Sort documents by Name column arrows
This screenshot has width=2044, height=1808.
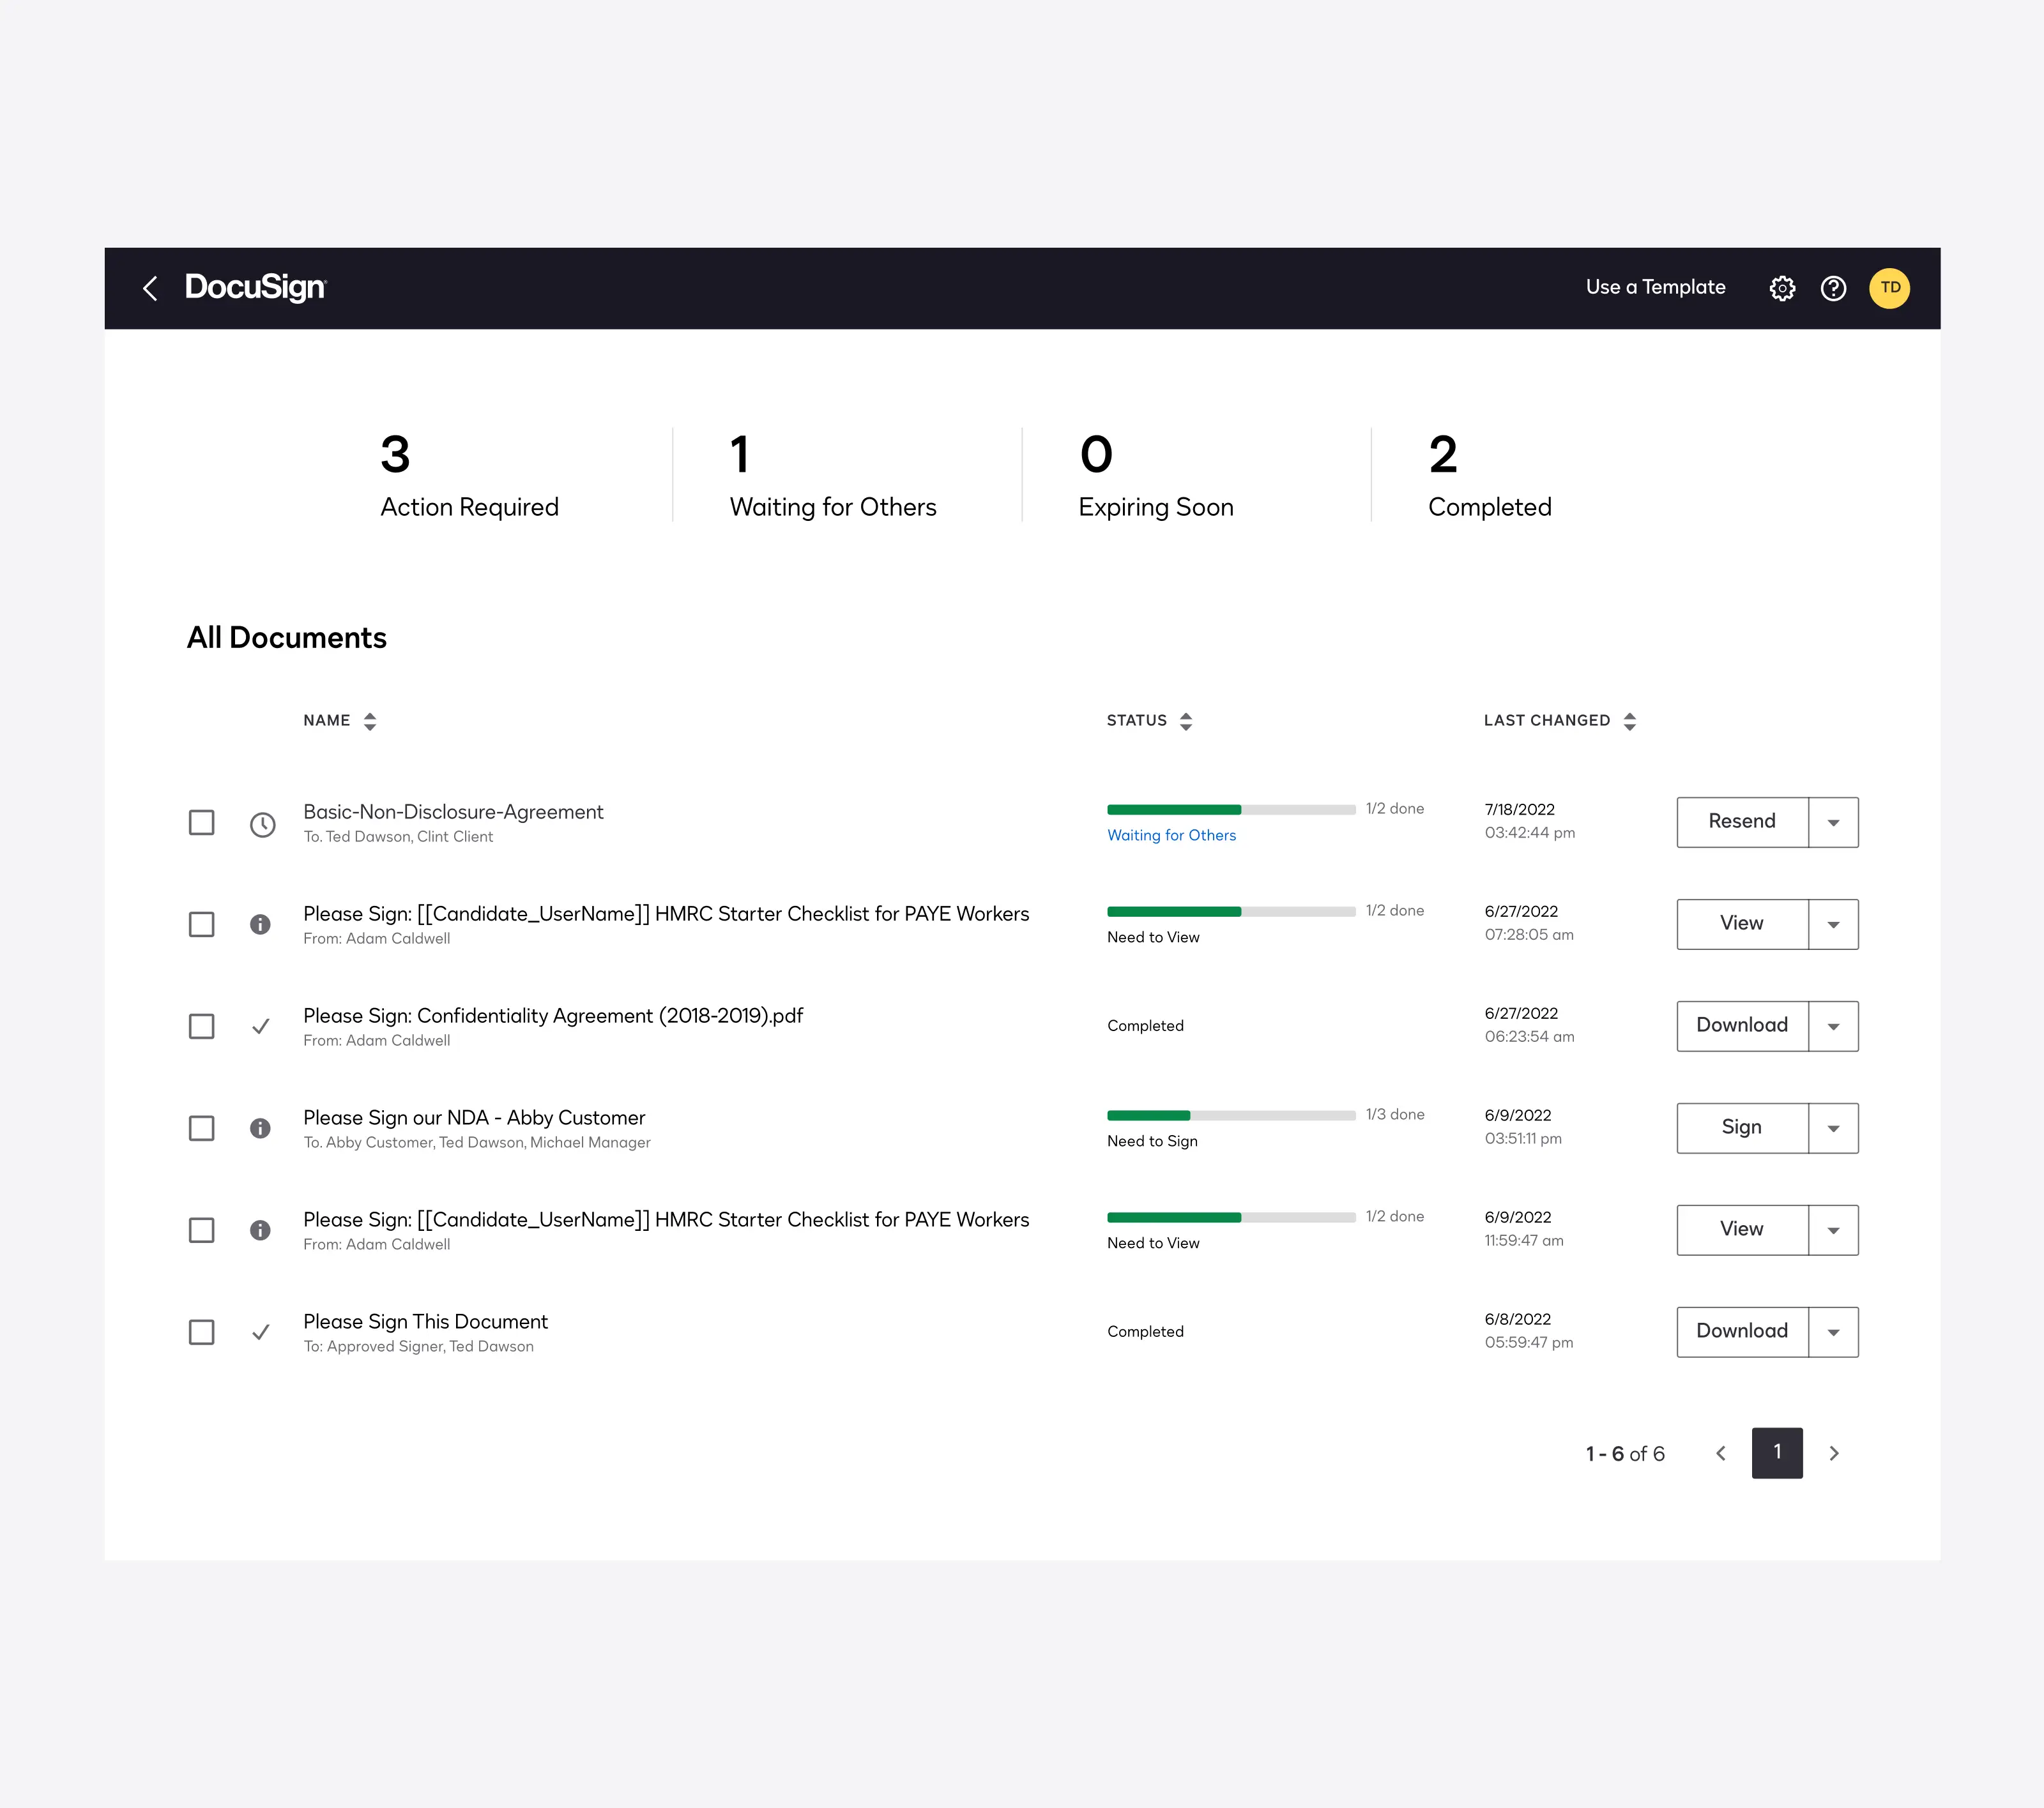pyautogui.click(x=370, y=721)
